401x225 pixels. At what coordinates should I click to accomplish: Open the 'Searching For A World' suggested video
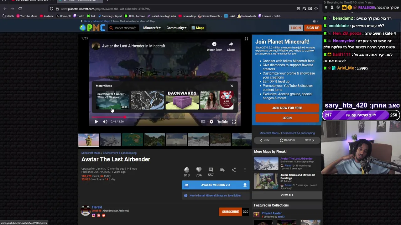[112, 100]
